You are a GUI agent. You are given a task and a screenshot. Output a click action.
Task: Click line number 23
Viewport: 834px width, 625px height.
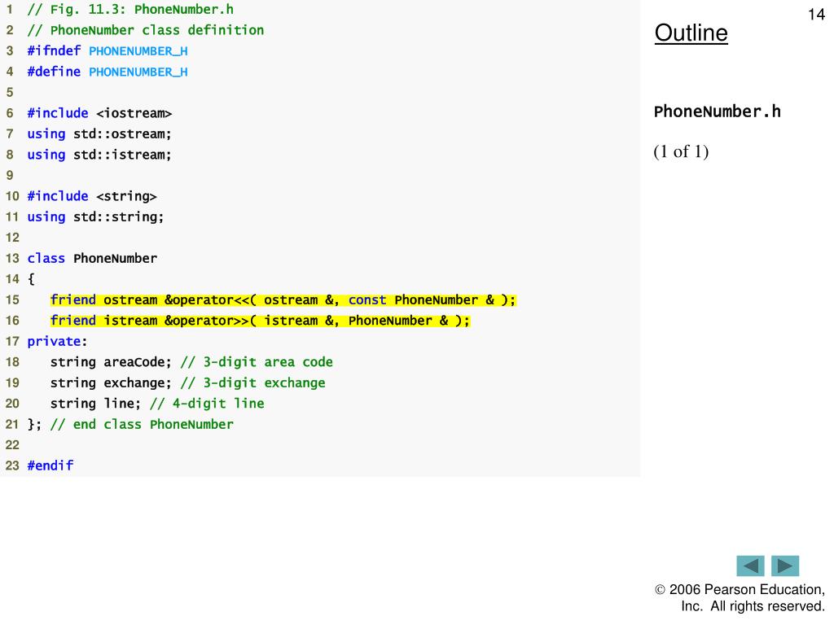click(12, 465)
